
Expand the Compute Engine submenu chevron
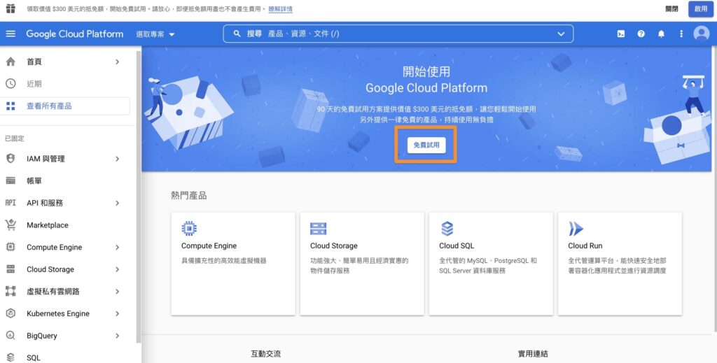click(x=118, y=247)
